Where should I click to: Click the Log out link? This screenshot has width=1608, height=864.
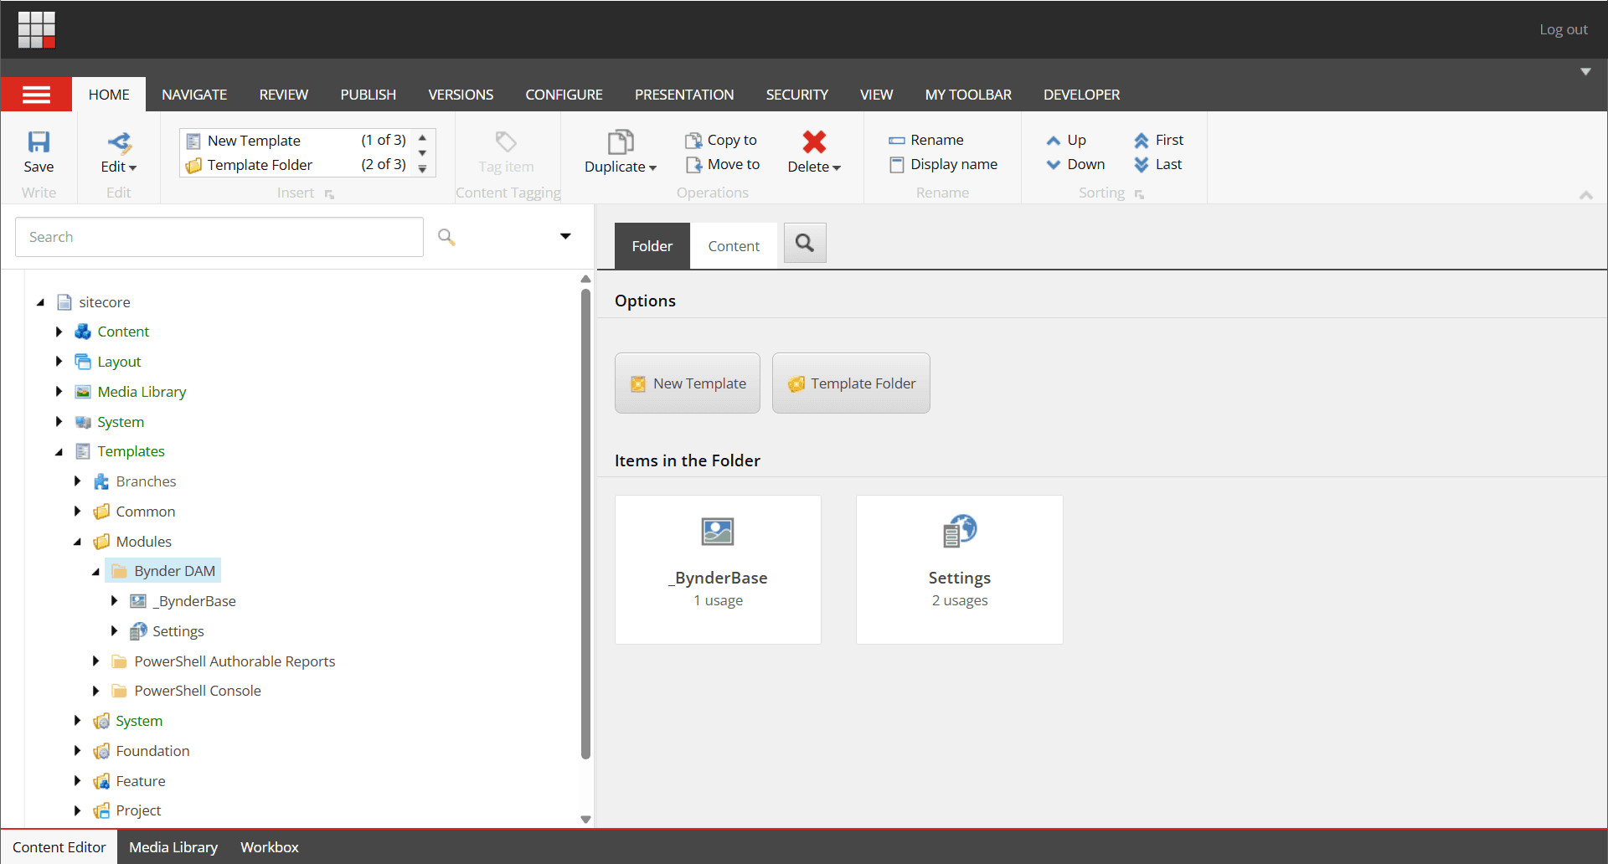point(1562,28)
